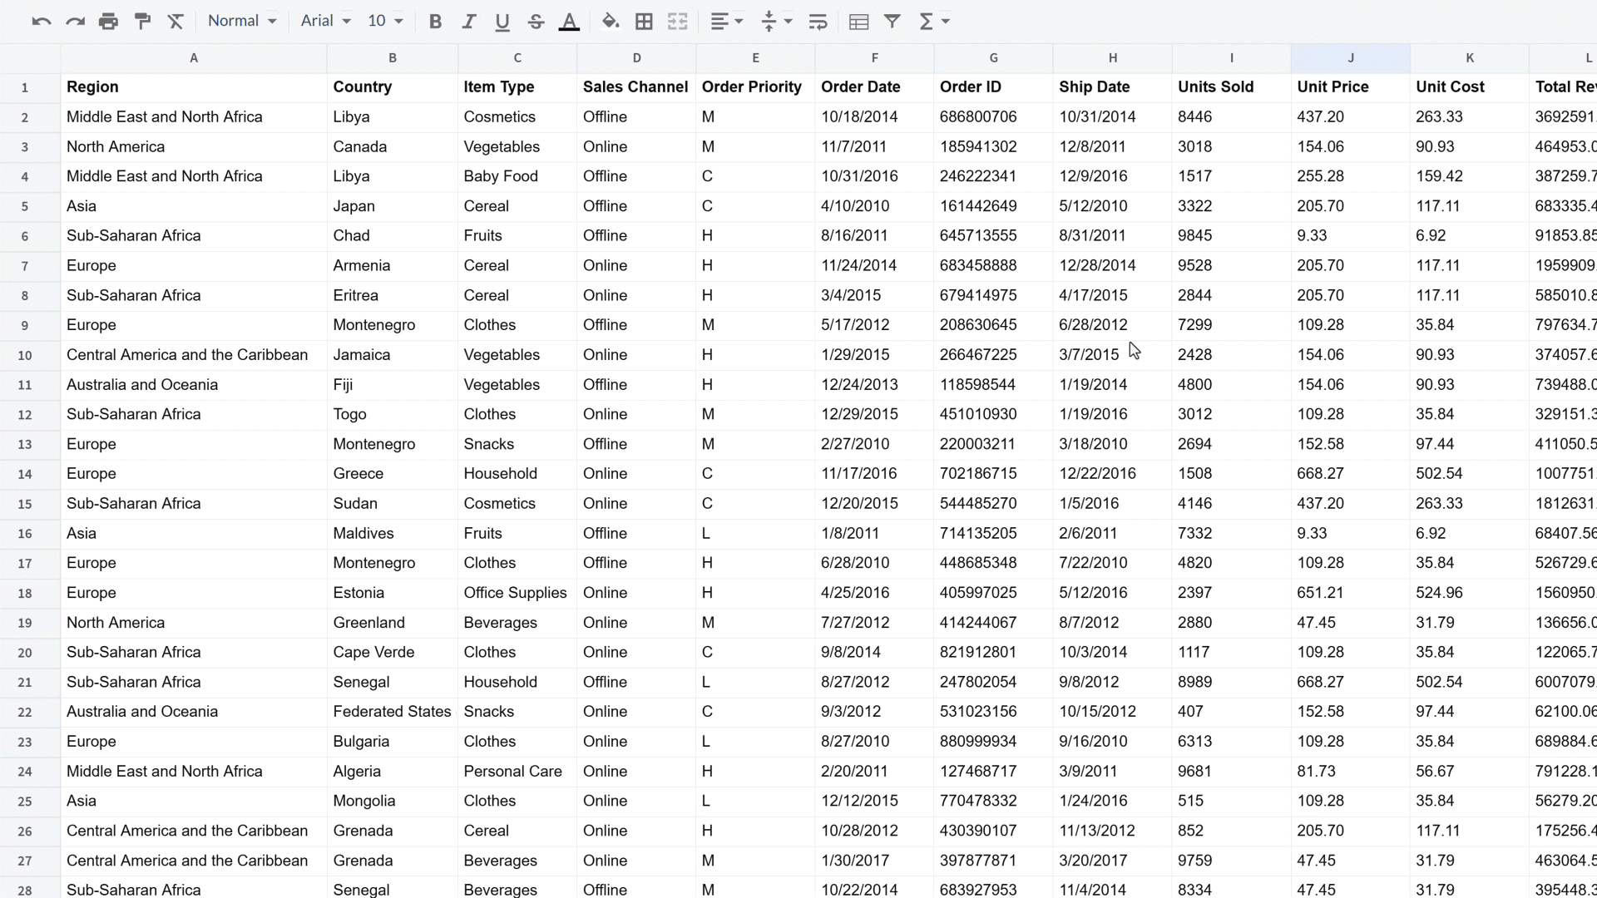Click the Units Sold header cell
Image resolution: width=1597 pixels, height=898 pixels.
(x=1232, y=87)
